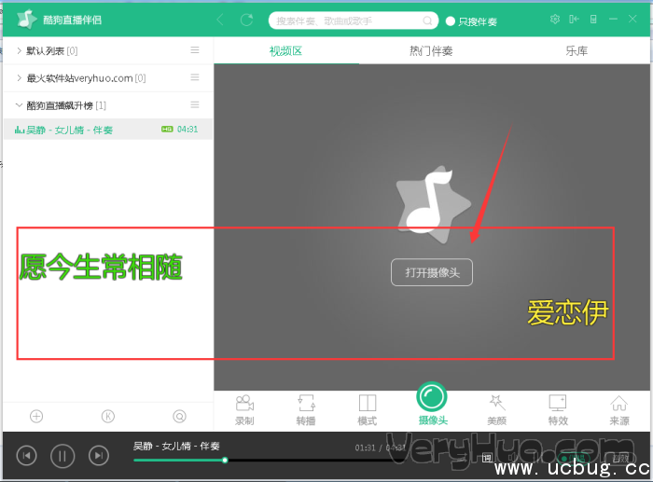Expand the 最火软件站veryhuo.com list
Image resolution: width=653 pixels, height=482 pixels.
tap(20, 78)
